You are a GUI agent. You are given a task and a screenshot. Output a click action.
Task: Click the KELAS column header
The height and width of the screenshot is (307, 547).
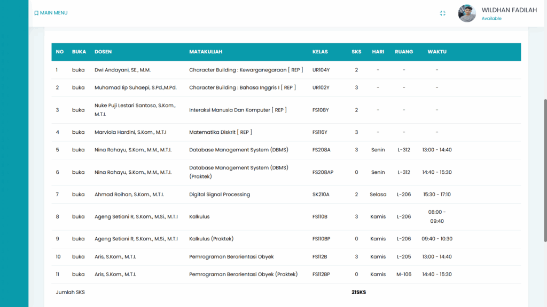click(320, 52)
